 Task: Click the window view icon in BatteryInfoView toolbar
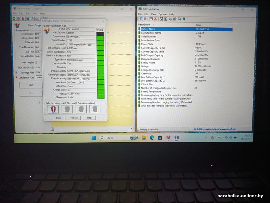(x=151, y=19)
